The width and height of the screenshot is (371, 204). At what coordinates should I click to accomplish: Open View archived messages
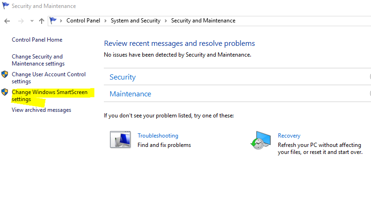coord(41,110)
